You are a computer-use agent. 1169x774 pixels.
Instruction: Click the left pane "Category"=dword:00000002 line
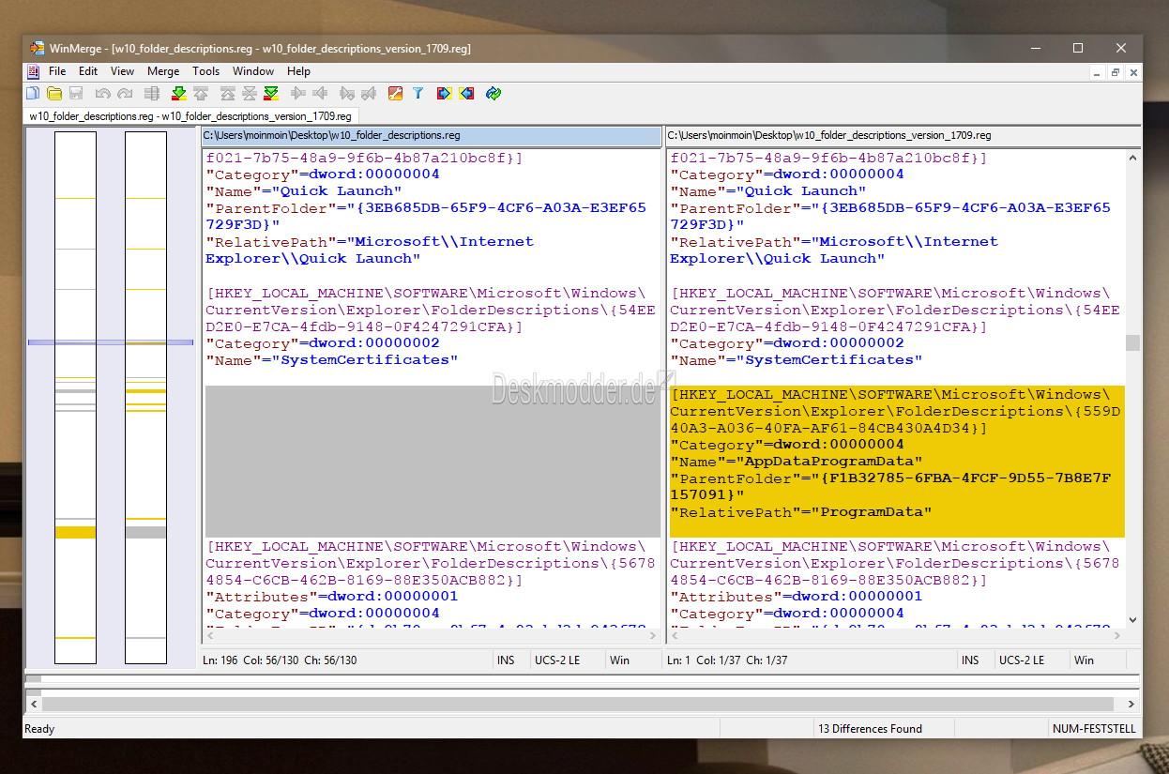coord(323,343)
